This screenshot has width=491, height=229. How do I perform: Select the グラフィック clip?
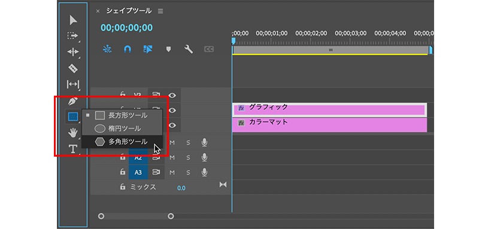coord(330,109)
